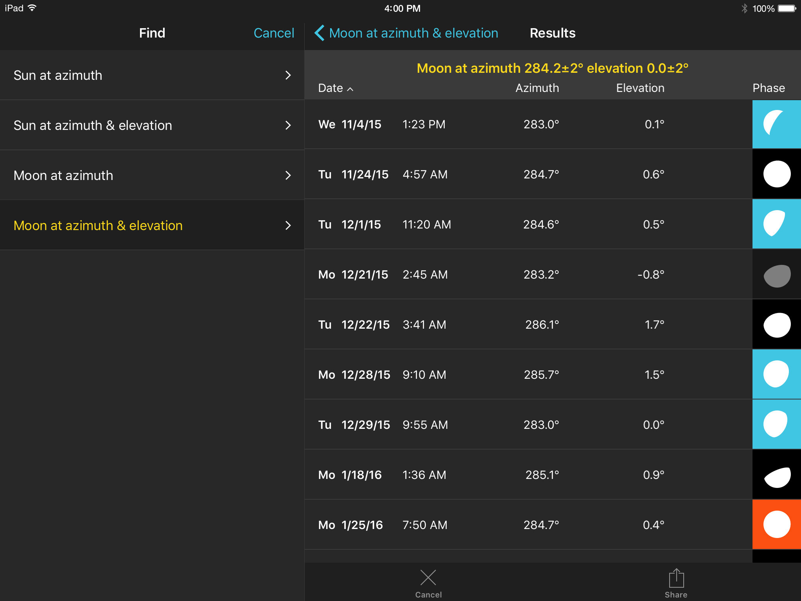
Task: Tap the orange moon phase icon for 1/25/16
Action: coord(776,524)
